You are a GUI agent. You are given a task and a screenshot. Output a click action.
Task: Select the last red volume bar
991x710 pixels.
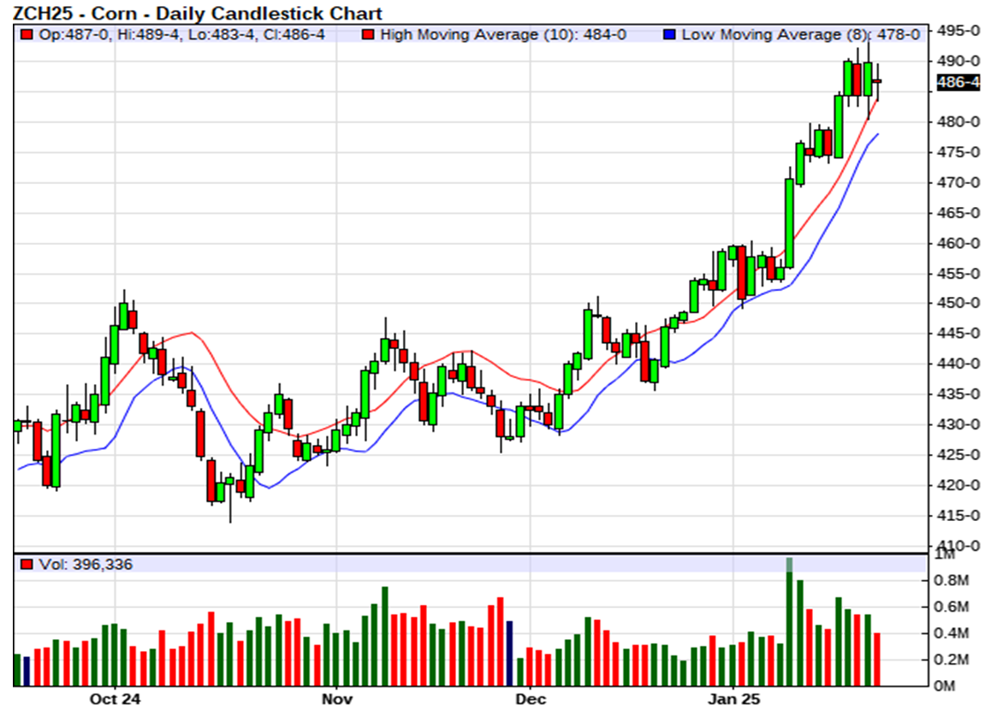877,659
